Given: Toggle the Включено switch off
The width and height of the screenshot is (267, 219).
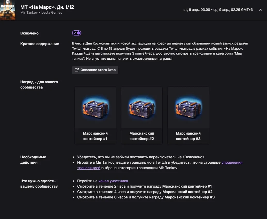Looking at the screenshot, I should [x=76, y=33].
